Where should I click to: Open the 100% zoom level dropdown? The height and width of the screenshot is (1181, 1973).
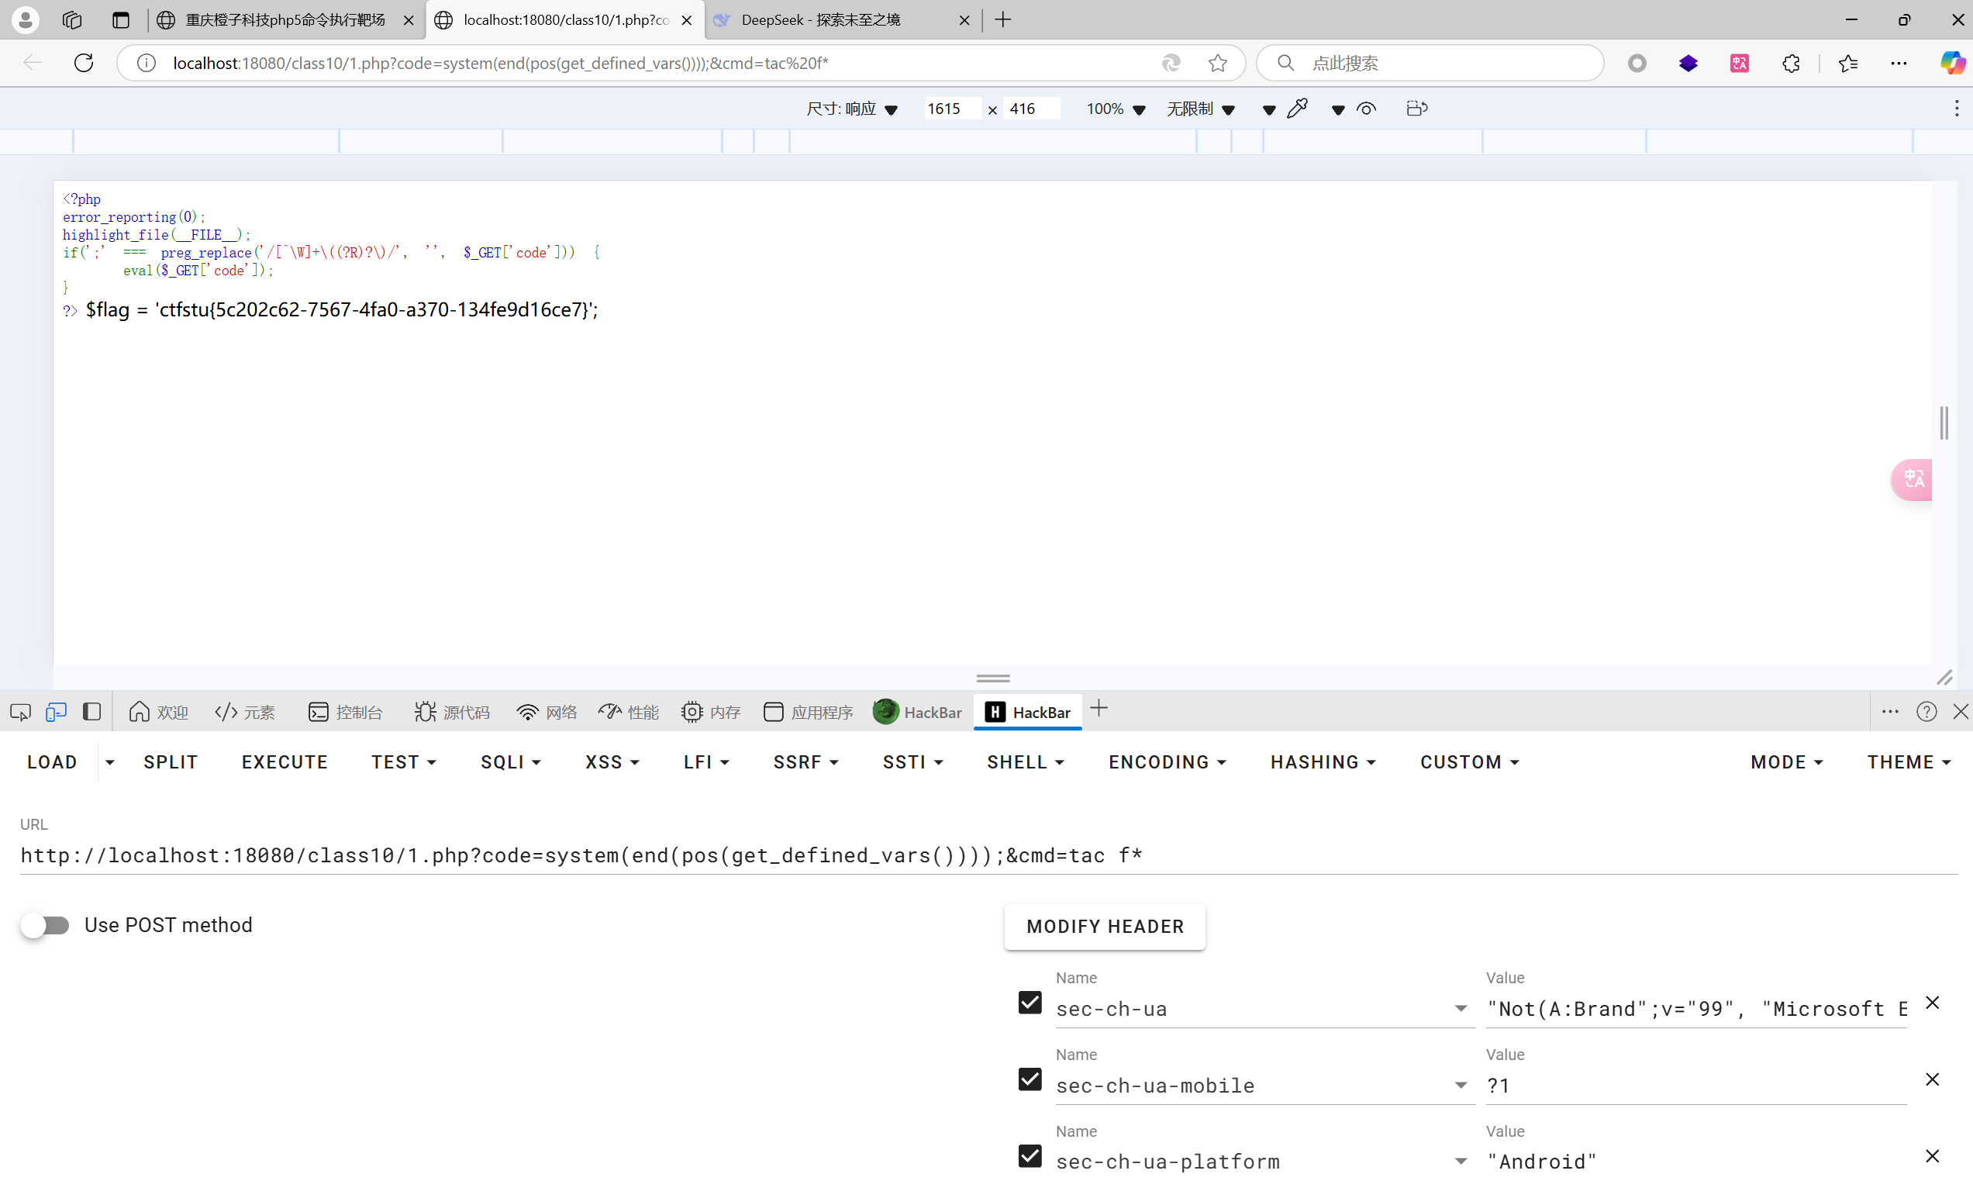pyautogui.click(x=1116, y=109)
